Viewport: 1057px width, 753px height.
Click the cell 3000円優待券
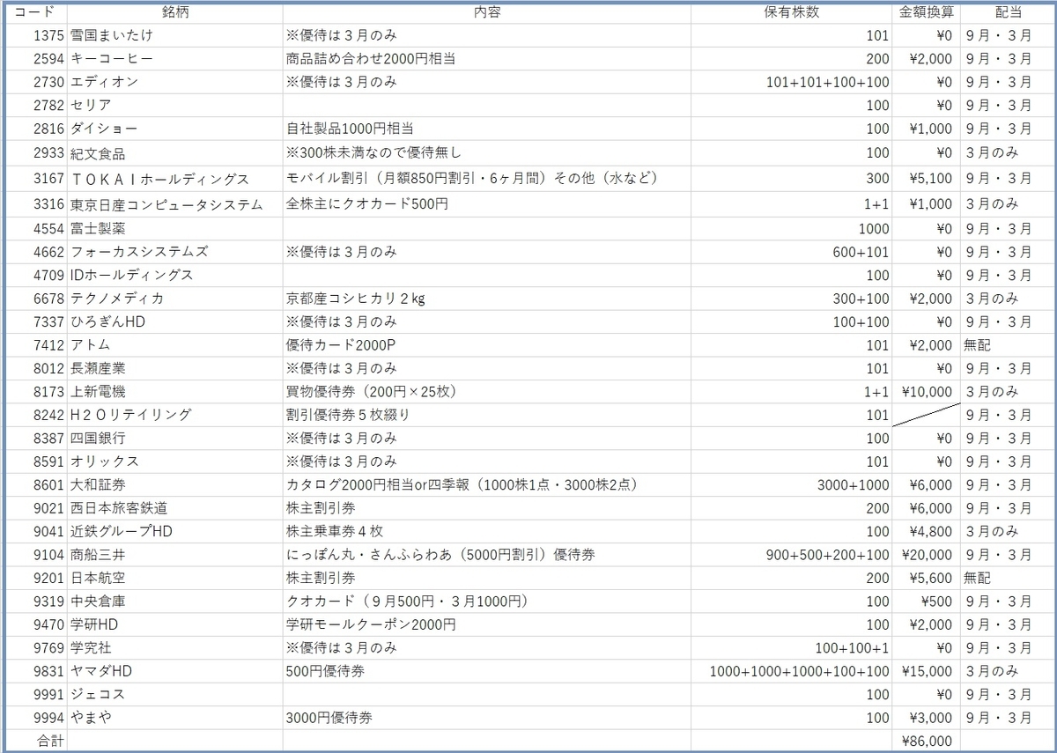pos(486,718)
